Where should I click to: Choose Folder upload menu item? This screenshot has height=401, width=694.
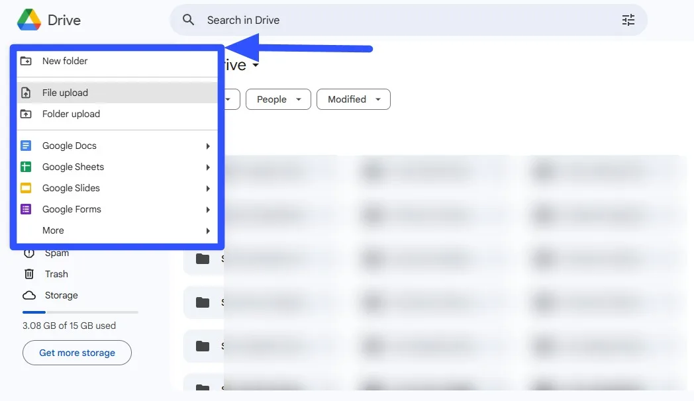pyautogui.click(x=71, y=114)
